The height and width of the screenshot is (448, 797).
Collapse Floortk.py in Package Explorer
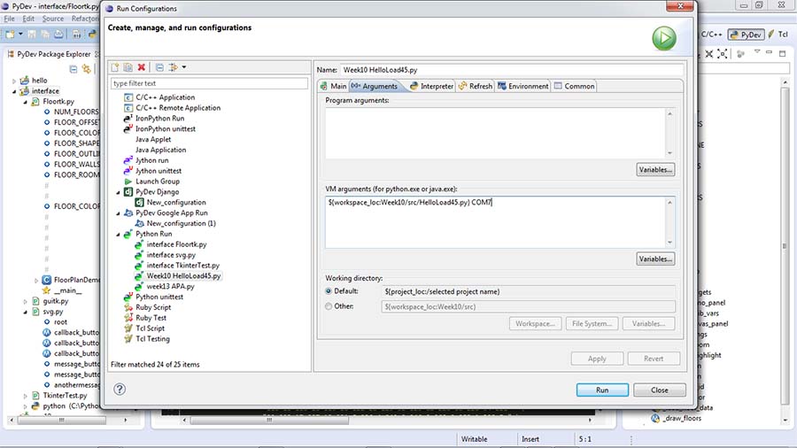(26, 102)
